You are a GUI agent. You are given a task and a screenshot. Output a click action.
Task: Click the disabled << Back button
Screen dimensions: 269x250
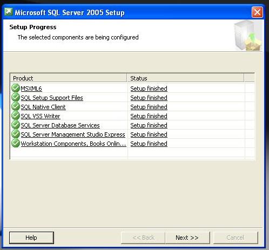143,238
